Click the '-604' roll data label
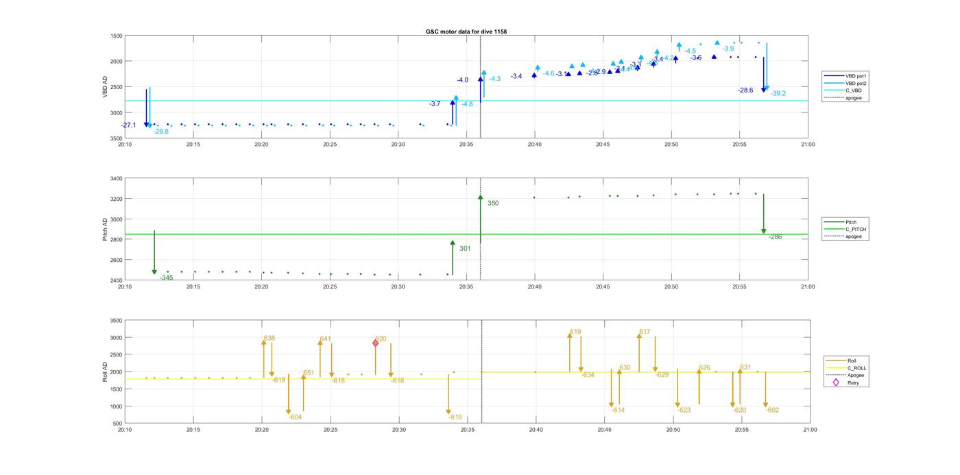 296,417
